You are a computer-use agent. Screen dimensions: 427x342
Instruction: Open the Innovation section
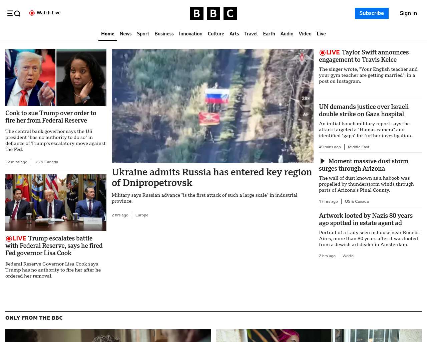tap(191, 34)
